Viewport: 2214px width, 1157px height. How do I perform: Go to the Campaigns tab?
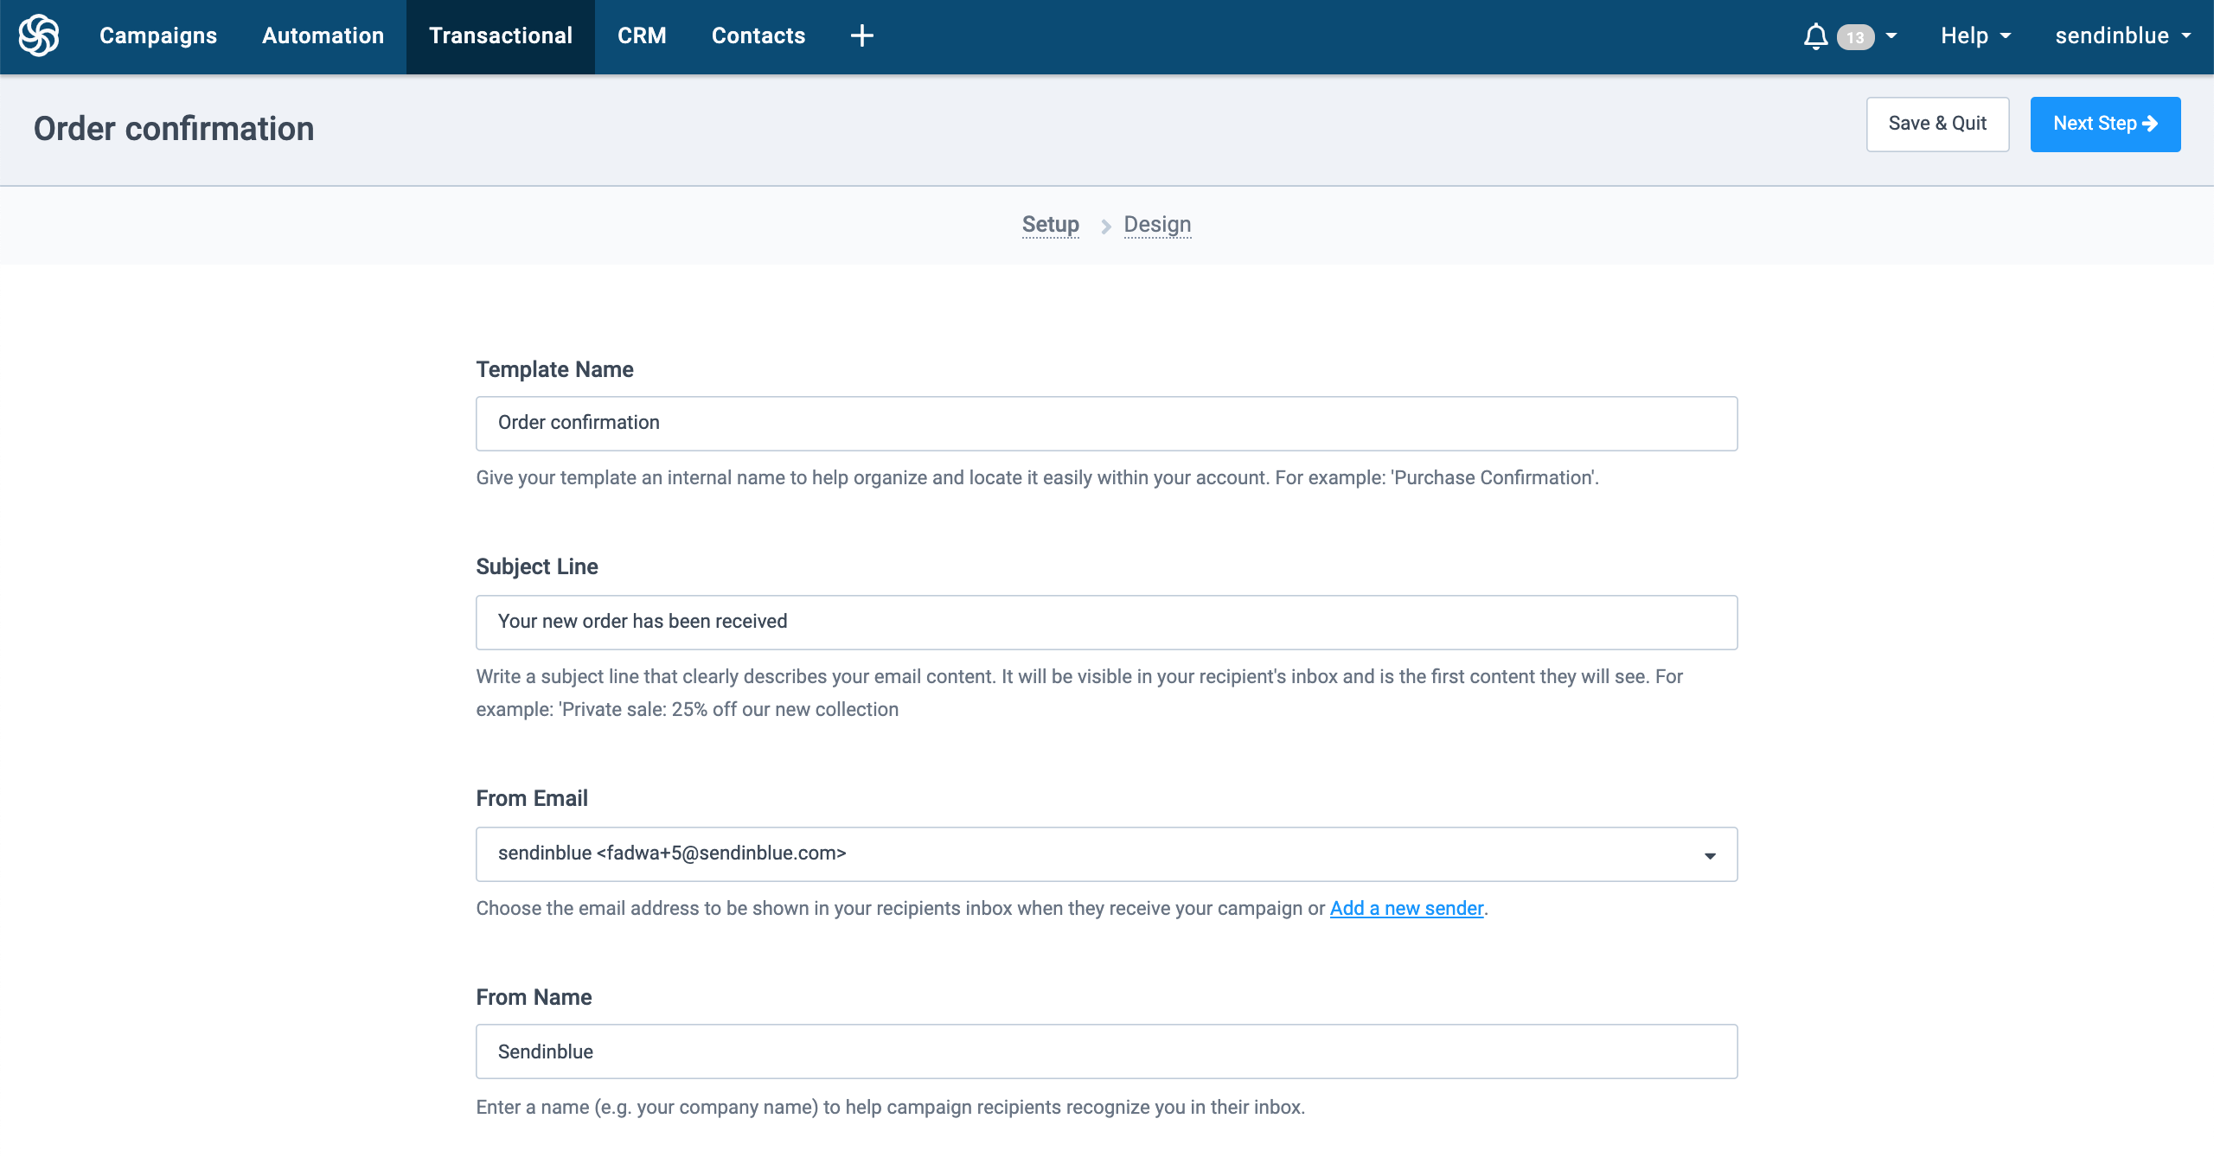click(x=158, y=35)
